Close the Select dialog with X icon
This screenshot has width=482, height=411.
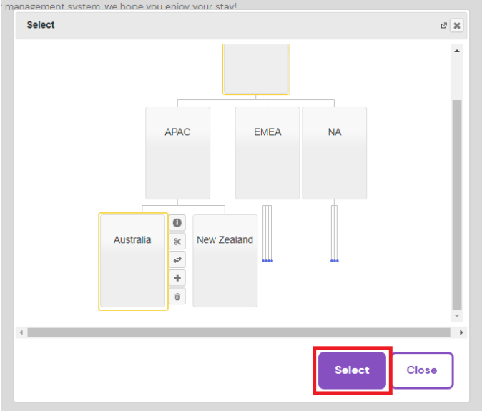click(x=457, y=25)
